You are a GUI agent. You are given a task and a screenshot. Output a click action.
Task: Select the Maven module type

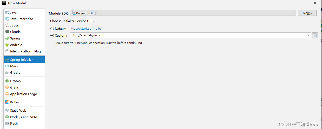click(x=24, y=66)
